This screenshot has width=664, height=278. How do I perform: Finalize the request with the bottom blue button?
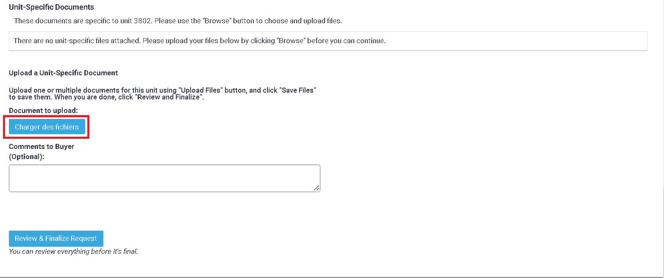56,239
